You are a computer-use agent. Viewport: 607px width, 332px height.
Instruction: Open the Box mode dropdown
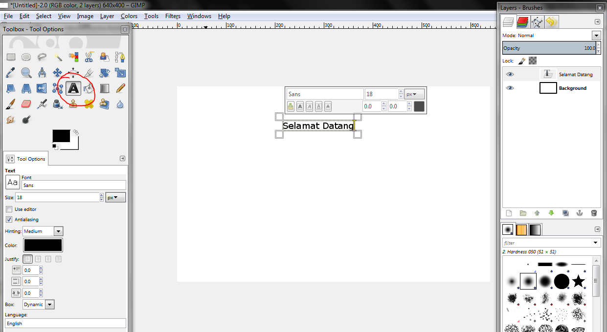click(x=38, y=304)
